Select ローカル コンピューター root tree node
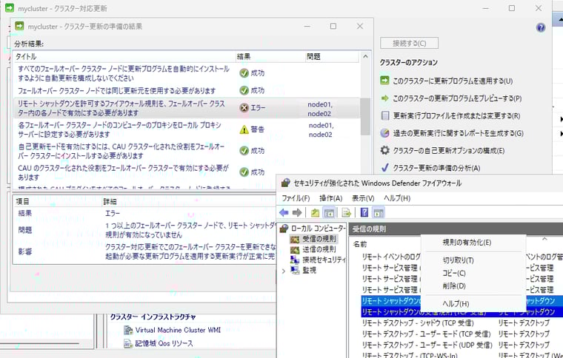 point(317,228)
